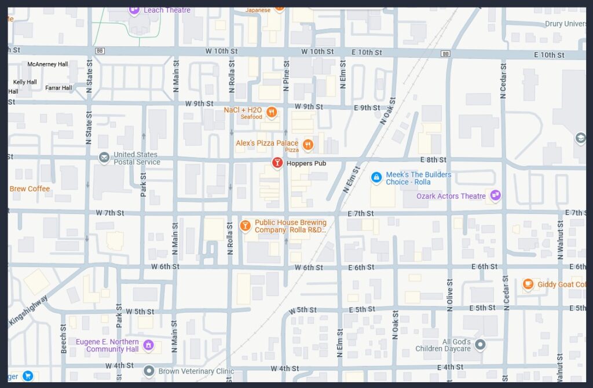This screenshot has height=388, width=593.
Task: Select the Ozark Actors Theatre purple pin
Action: tap(496, 195)
